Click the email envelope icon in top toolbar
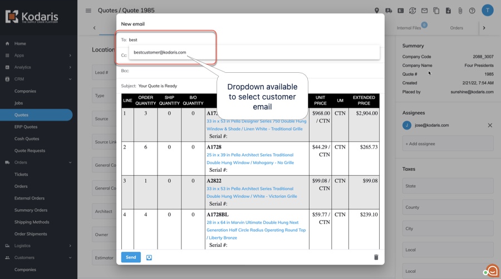 pyautogui.click(x=424, y=11)
